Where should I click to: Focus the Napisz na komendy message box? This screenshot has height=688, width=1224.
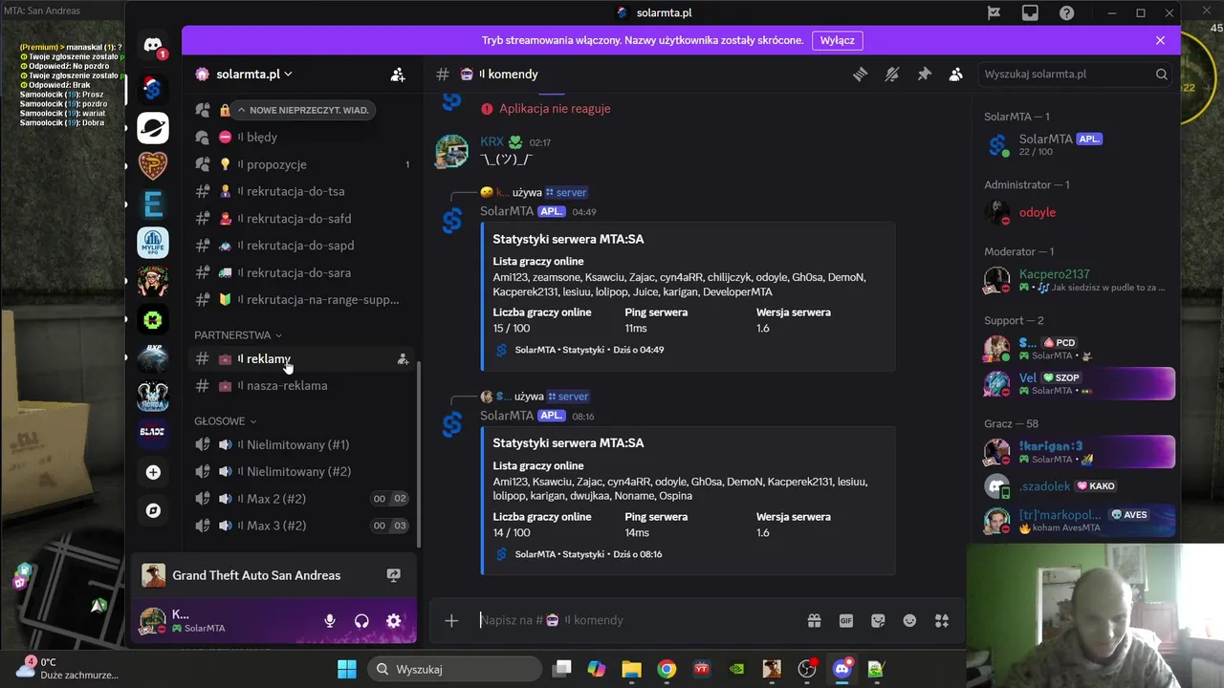pos(636,620)
